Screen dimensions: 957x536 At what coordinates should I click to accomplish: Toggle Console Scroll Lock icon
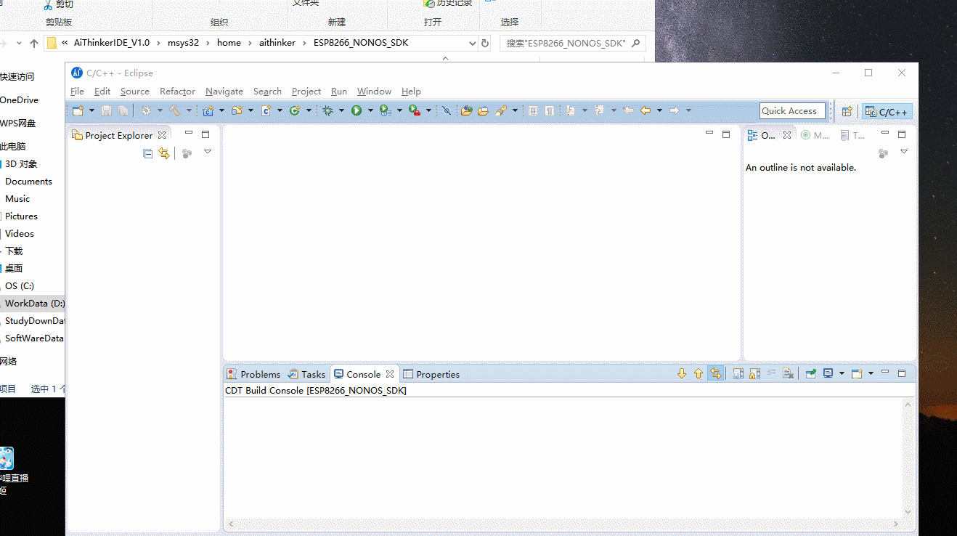tap(755, 373)
